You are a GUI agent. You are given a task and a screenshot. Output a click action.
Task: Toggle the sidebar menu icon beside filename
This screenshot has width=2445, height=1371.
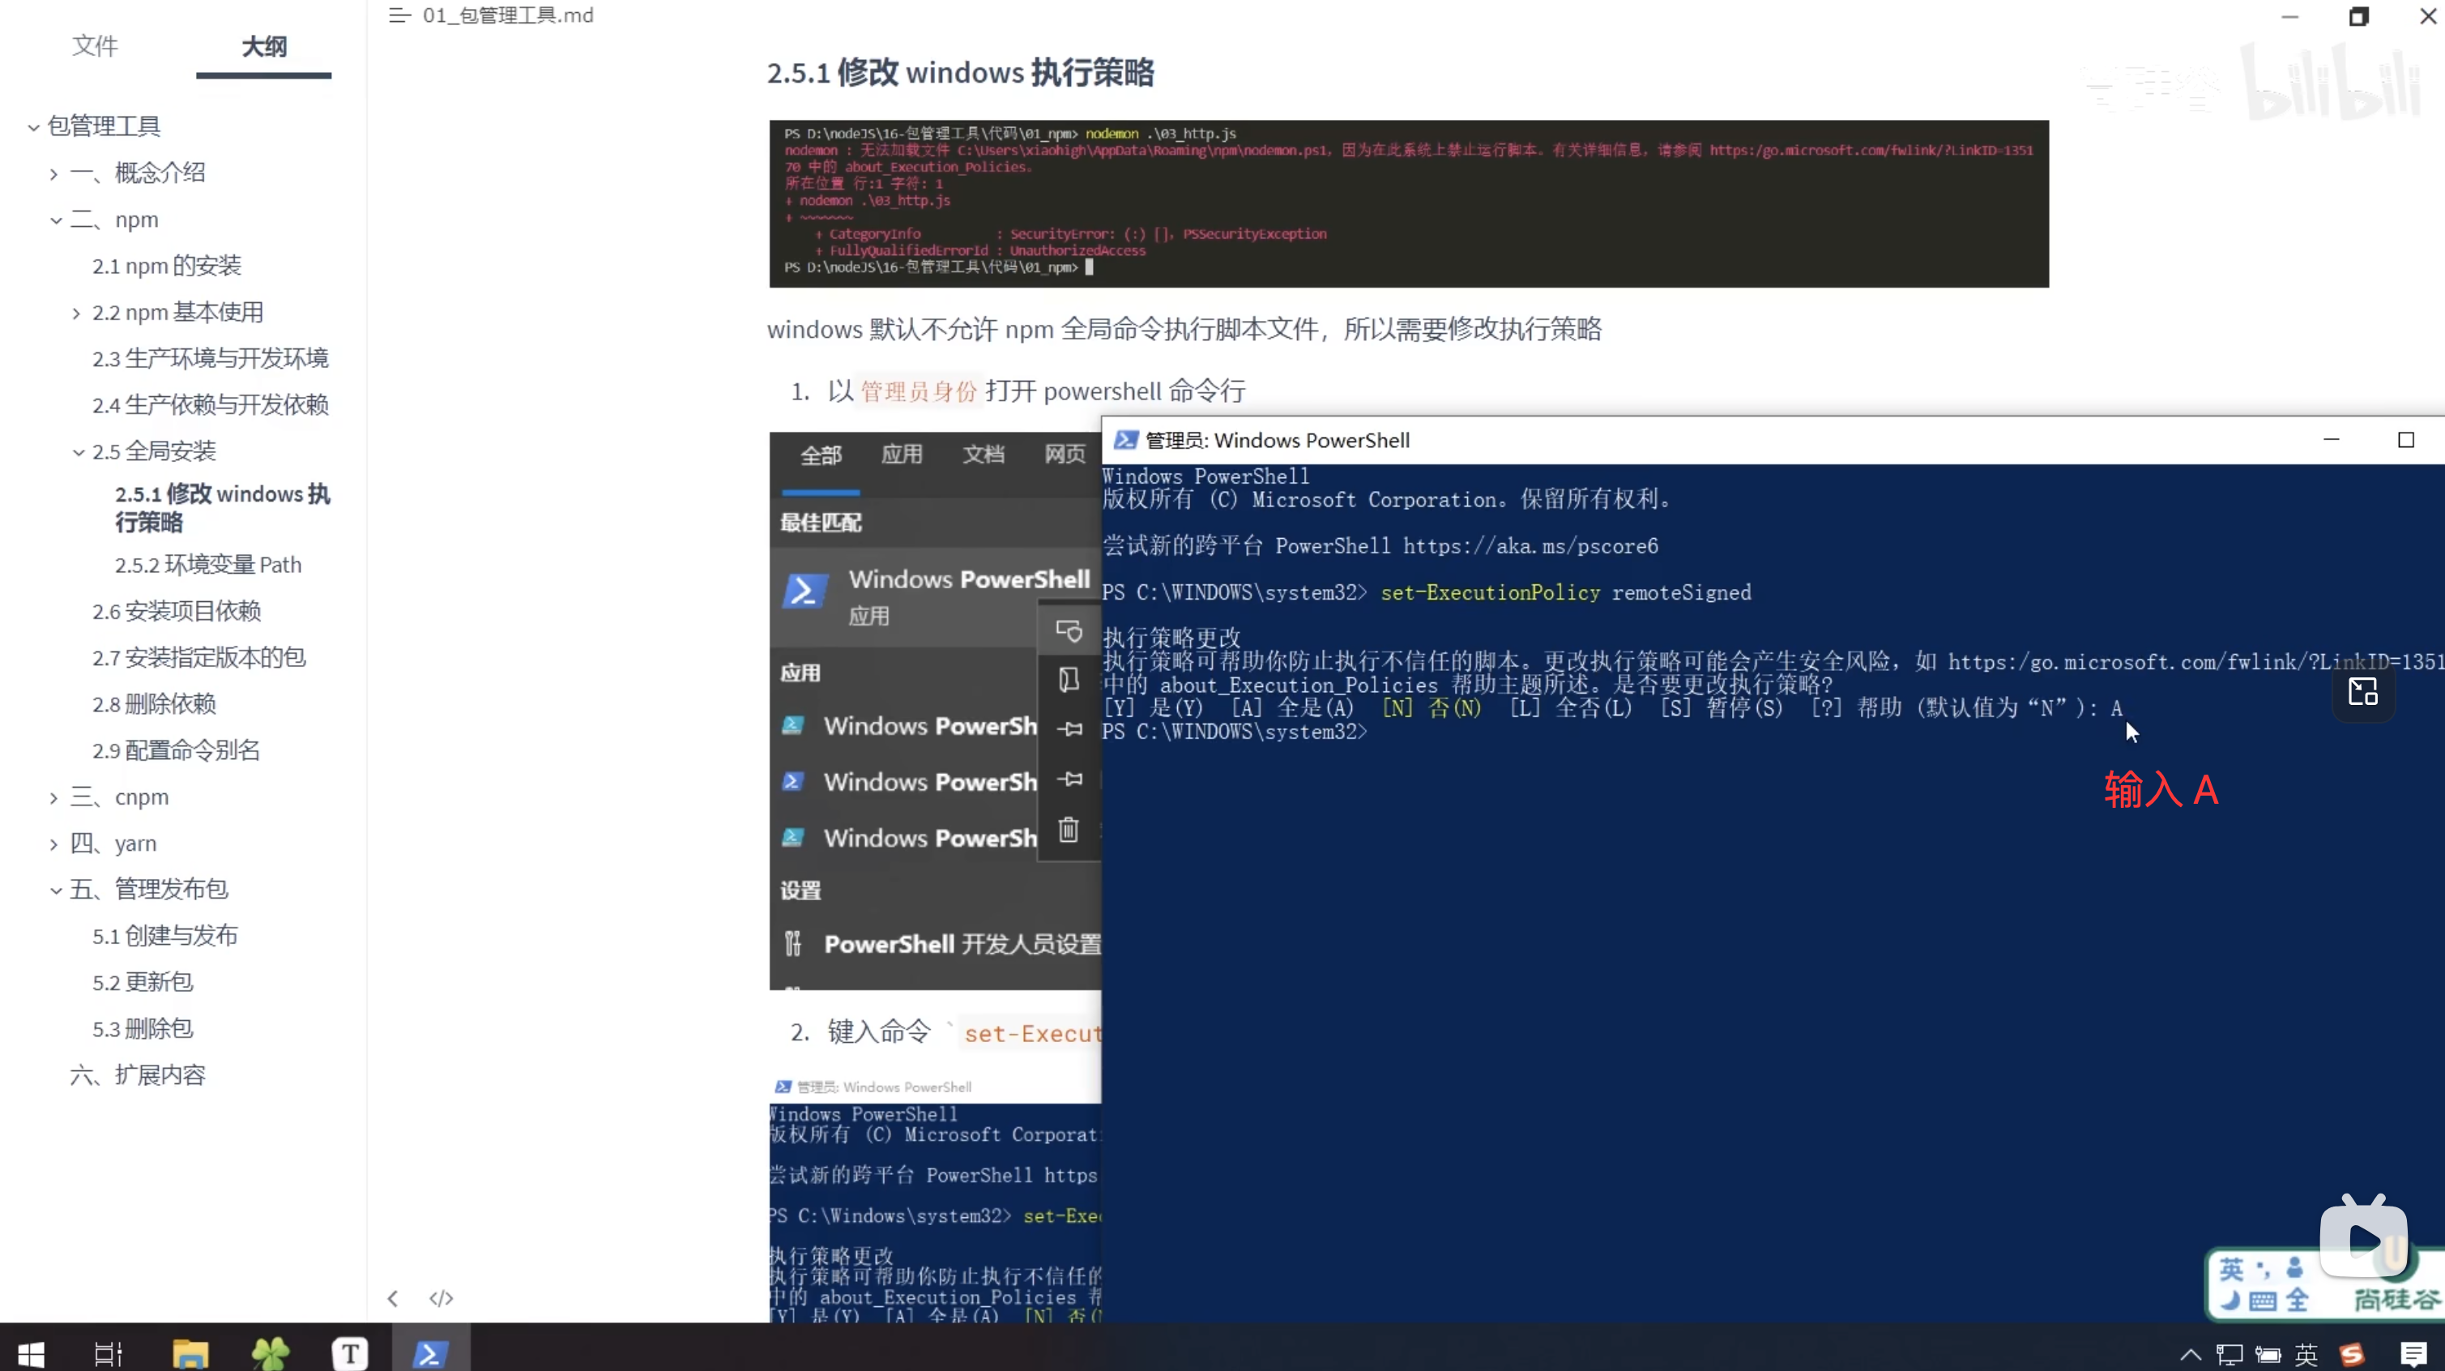point(399,15)
